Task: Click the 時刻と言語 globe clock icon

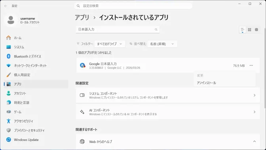Action: click(8, 102)
